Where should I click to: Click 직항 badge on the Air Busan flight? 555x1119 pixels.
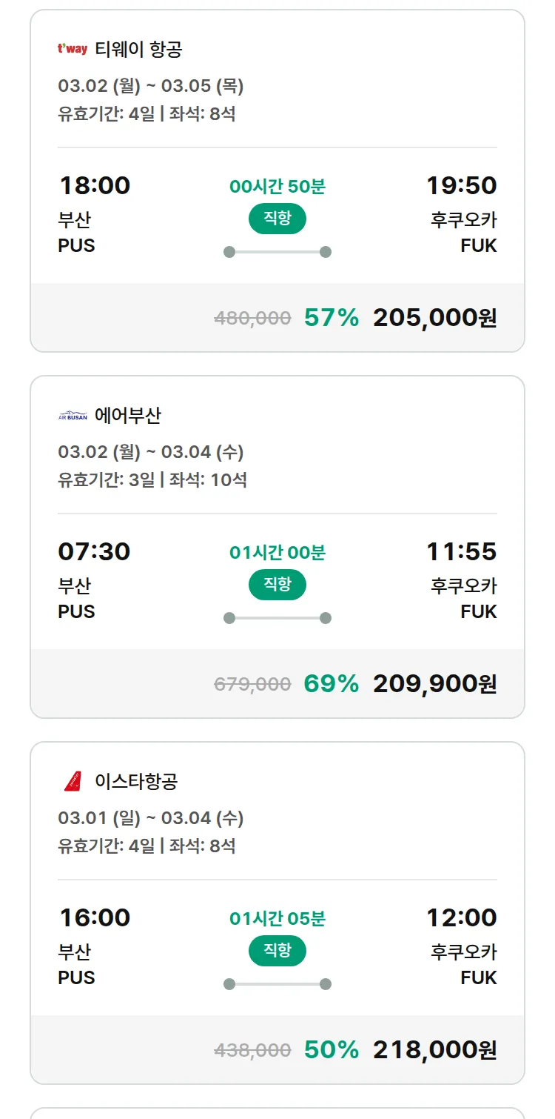pos(277,585)
